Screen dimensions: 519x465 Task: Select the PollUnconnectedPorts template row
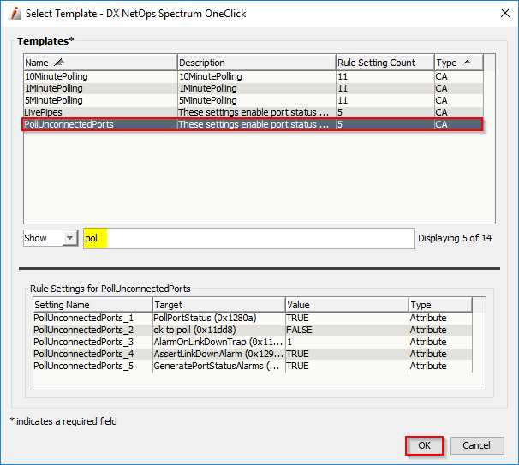click(254, 124)
